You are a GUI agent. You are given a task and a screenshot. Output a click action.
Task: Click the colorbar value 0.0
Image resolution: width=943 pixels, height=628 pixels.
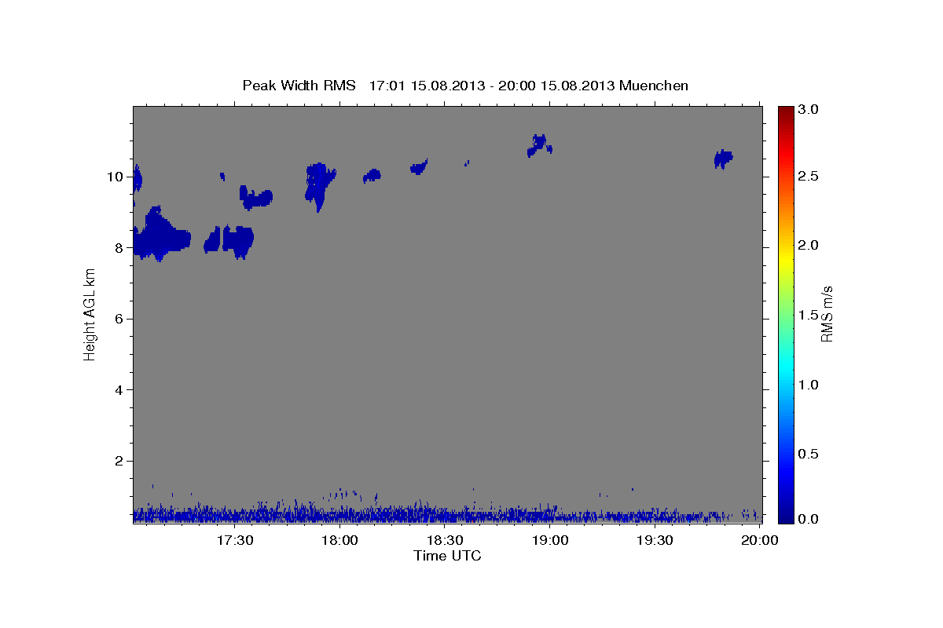click(x=809, y=519)
